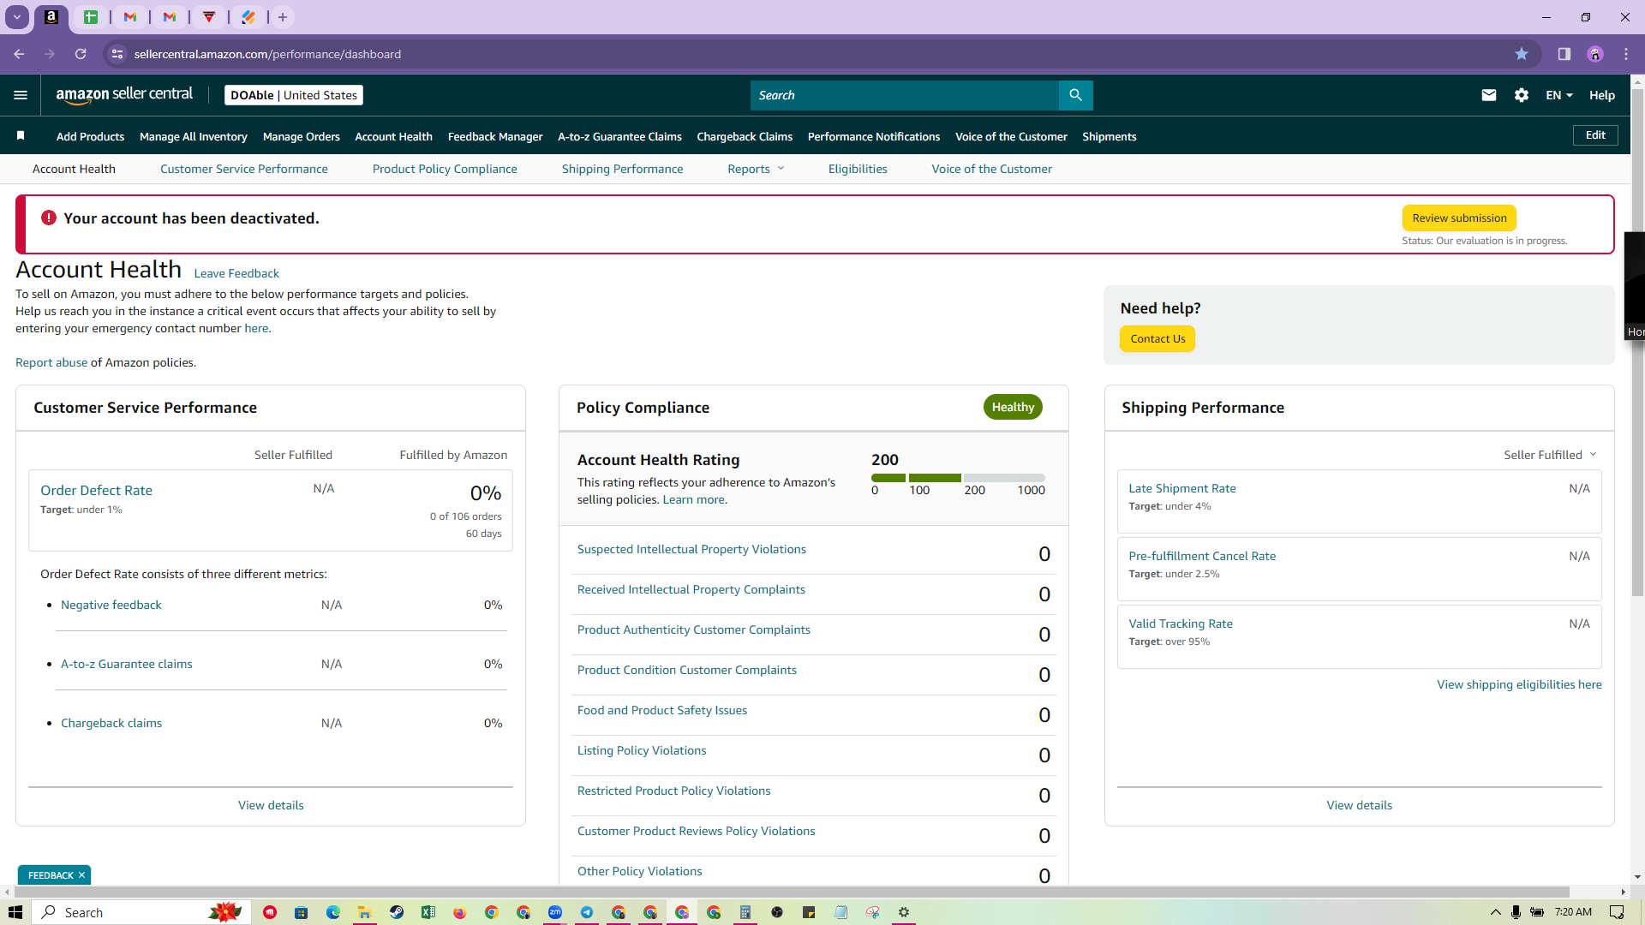Reload the page
The width and height of the screenshot is (1645, 925).
click(x=81, y=54)
